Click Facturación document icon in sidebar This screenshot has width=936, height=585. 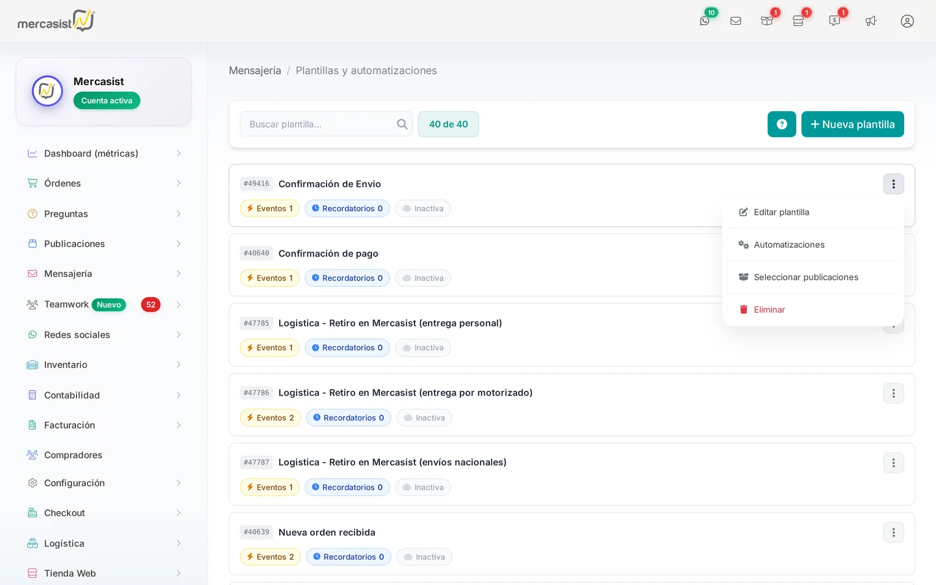click(32, 425)
